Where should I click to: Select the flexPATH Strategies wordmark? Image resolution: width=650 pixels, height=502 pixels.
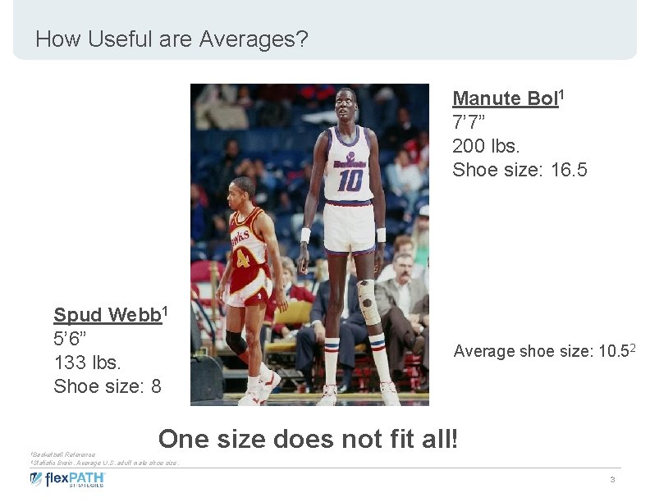(x=75, y=479)
